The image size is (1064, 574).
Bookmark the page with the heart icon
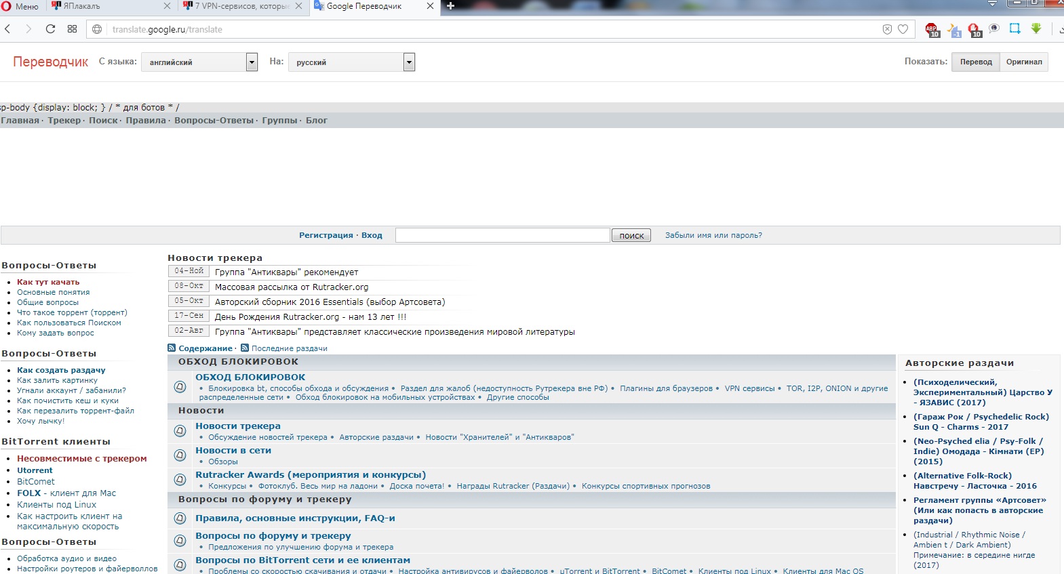(x=903, y=29)
